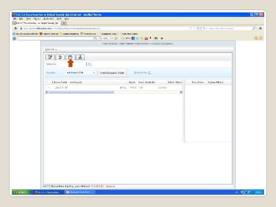Click the add-on toolbar GO button
The width and height of the screenshot is (276, 207).
[105, 38]
